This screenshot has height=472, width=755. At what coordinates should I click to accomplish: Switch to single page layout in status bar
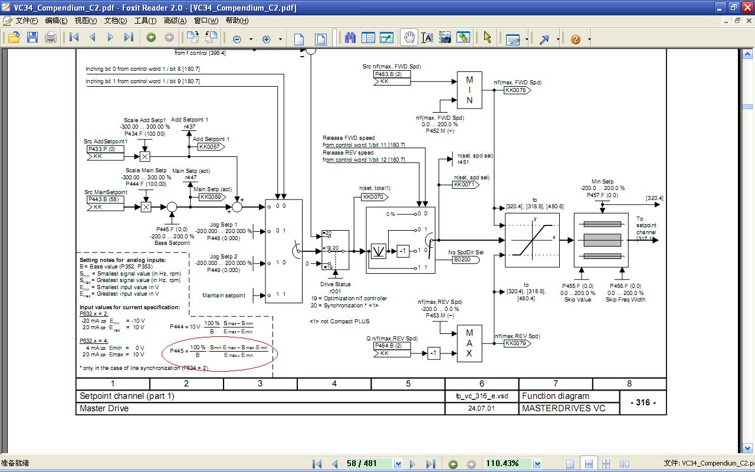tap(570, 464)
